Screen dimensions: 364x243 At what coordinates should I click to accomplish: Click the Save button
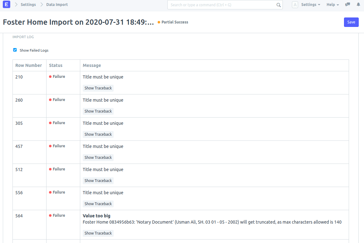tap(351, 22)
